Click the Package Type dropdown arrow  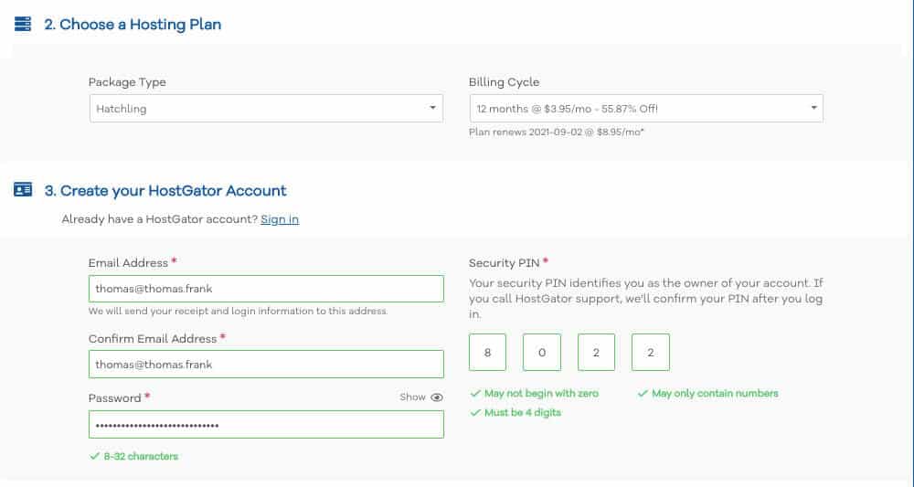point(432,108)
